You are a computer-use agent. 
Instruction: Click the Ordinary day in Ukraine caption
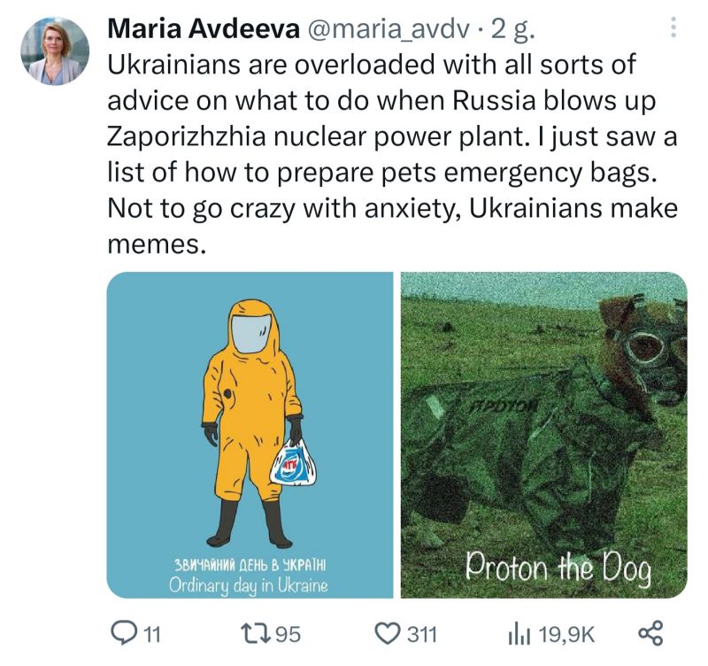[x=249, y=585]
